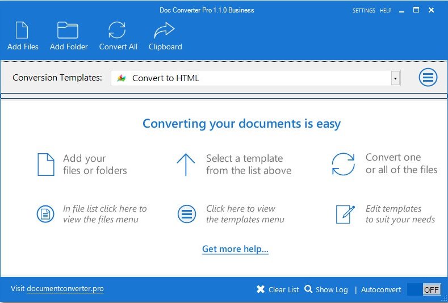Open the SETTINGS menu
Image resolution: width=448 pixels, height=303 pixels.
(x=363, y=11)
